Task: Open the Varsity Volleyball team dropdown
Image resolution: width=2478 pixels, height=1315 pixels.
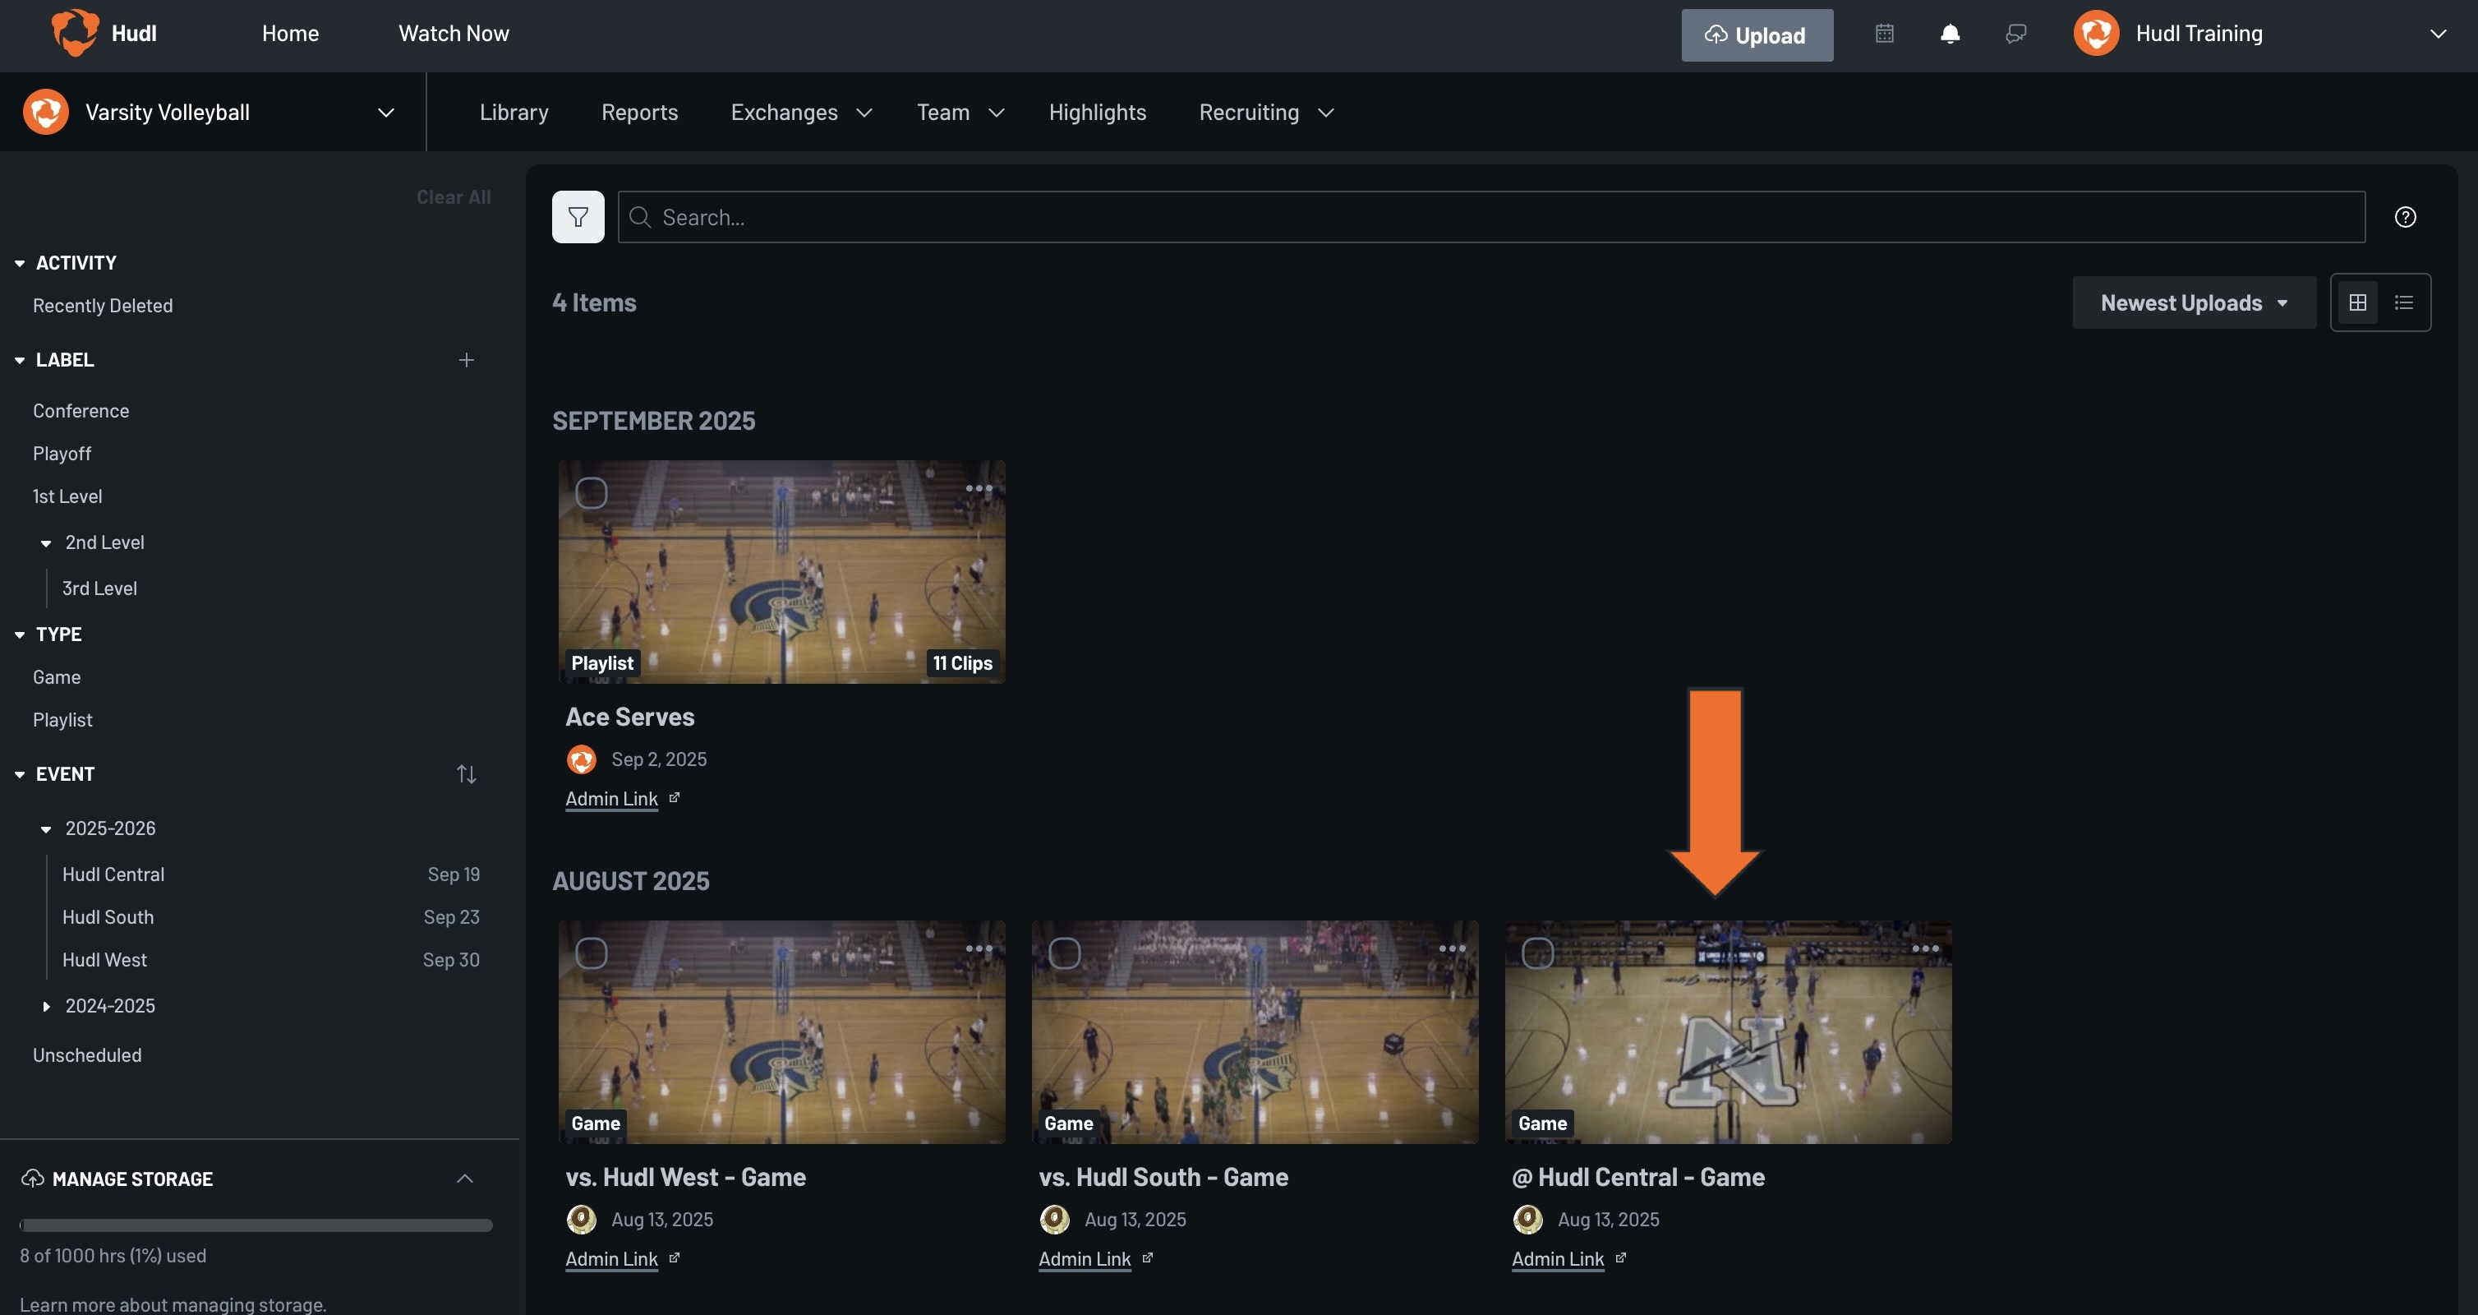Action: point(385,113)
